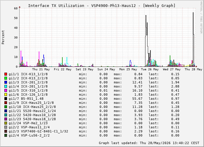Select legend label gi2/3 VSP7400-GZ-8401-C1_1/32
Viewport: 204px width, 147px height.
tap(39, 131)
